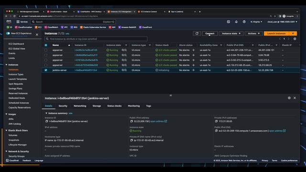Viewport: 306px width, 172px height.
Task: Click the Launch instances button
Action: pos(276,33)
